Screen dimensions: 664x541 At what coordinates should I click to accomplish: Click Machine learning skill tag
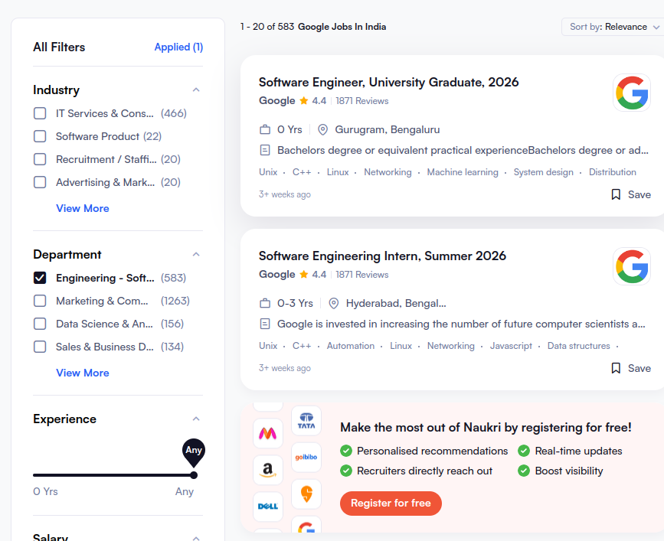(x=463, y=172)
